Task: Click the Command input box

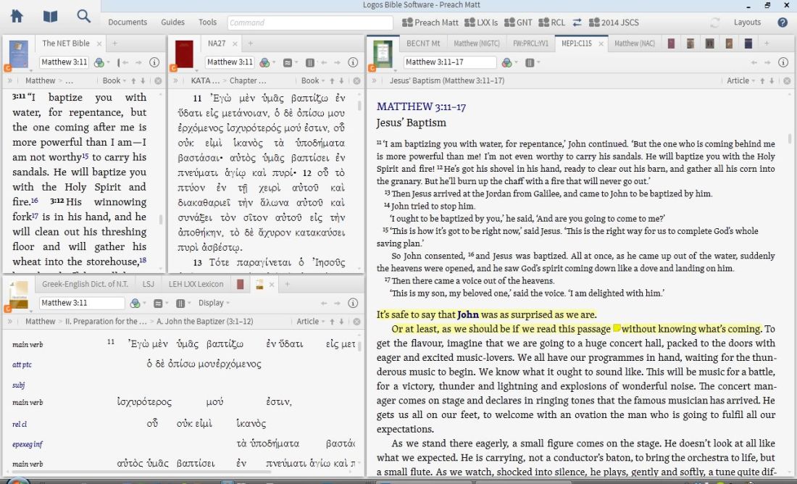Action: point(310,22)
